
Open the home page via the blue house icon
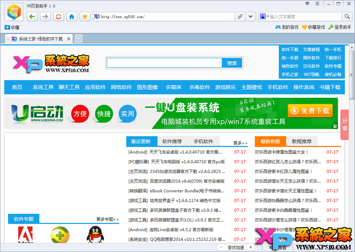pos(71,16)
